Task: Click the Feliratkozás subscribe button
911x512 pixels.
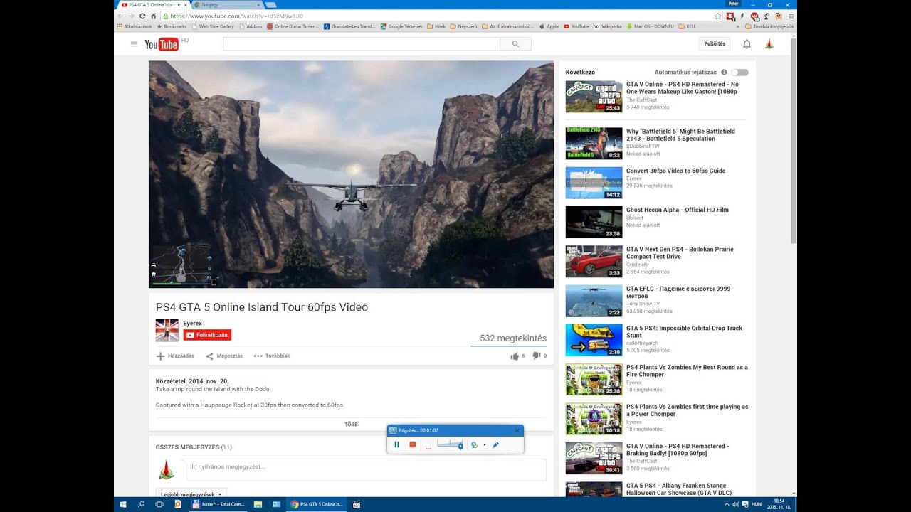Action: click(207, 335)
